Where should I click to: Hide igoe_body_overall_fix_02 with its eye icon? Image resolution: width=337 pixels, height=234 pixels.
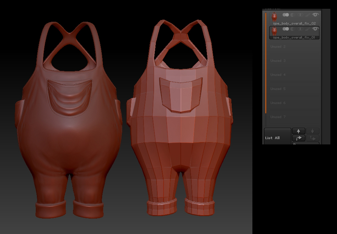click(316, 15)
